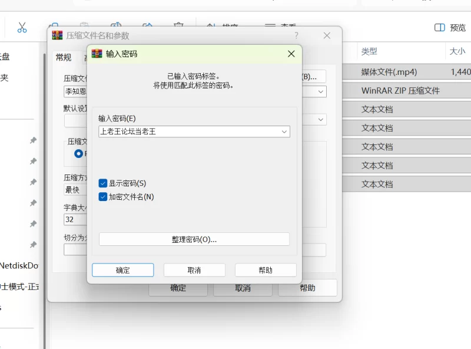Click the question mark help icon
471x349 pixels.
coord(296,36)
